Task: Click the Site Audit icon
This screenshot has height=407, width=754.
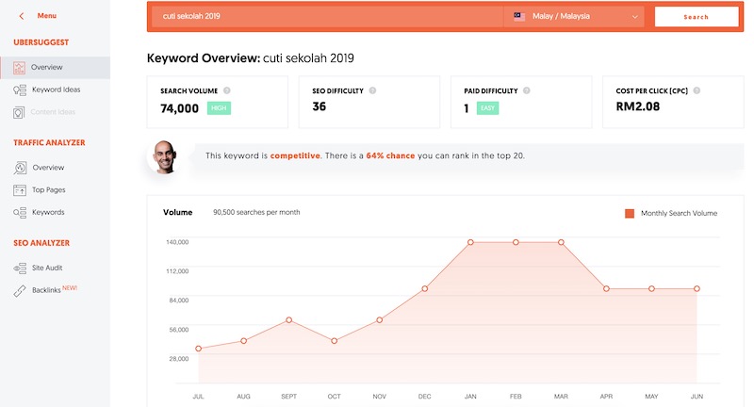Action: [20, 268]
